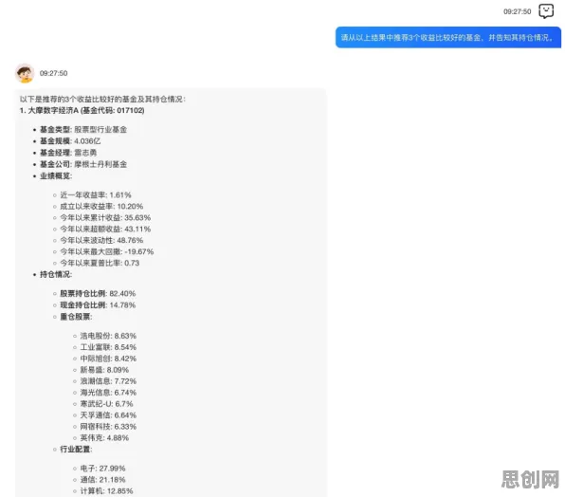
Task: Click 天孚通信 6.64% holding
Action: coord(108,415)
